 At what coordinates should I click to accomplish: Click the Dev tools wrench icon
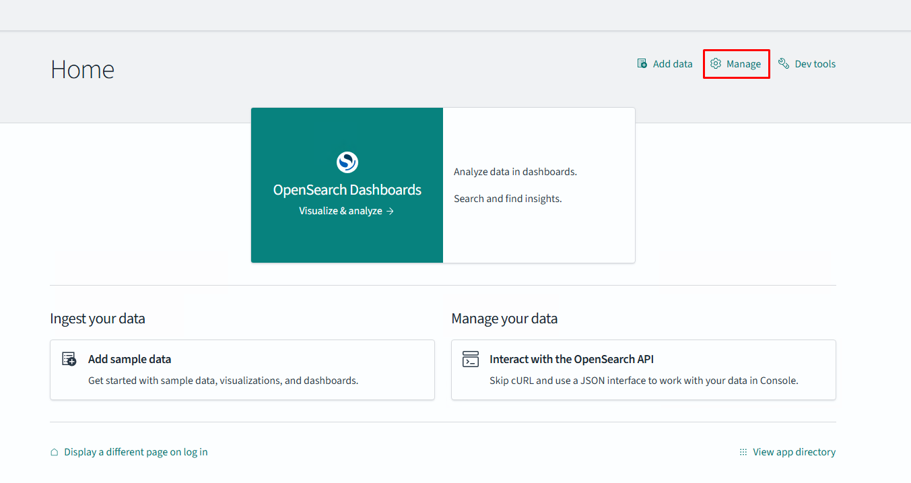pos(784,63)
